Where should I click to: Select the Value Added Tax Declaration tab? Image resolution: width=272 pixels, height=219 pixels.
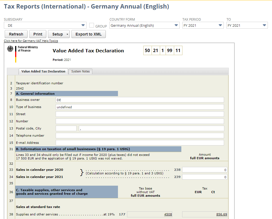[43, 71]
